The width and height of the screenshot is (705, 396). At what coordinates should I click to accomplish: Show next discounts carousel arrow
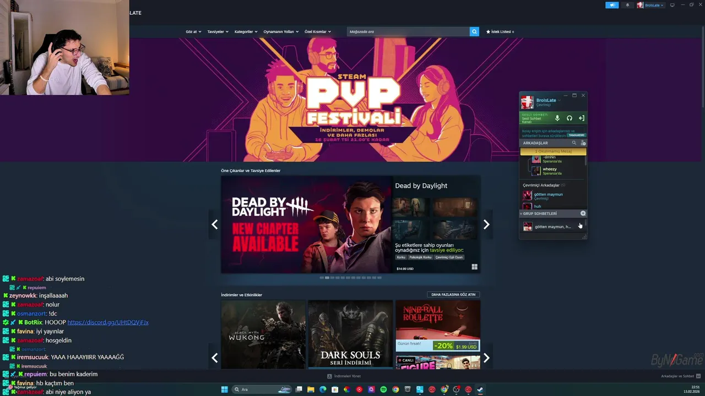tap(486, 358)
